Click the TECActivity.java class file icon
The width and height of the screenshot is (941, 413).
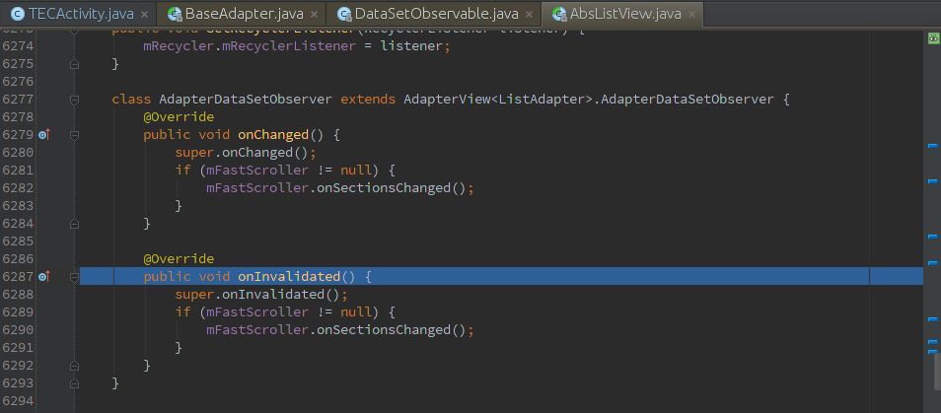(18, 14)
